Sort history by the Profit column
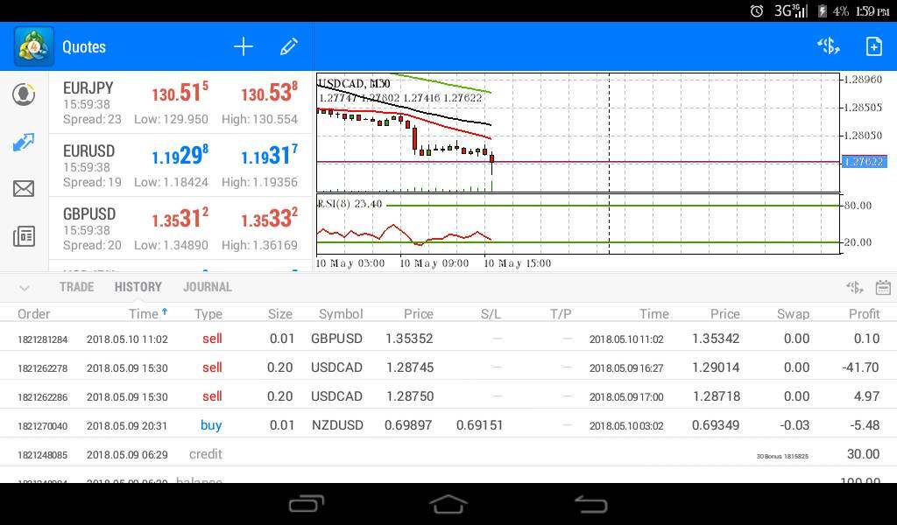The width and height of the screenshot is (897, 525). tap(864, 313)
